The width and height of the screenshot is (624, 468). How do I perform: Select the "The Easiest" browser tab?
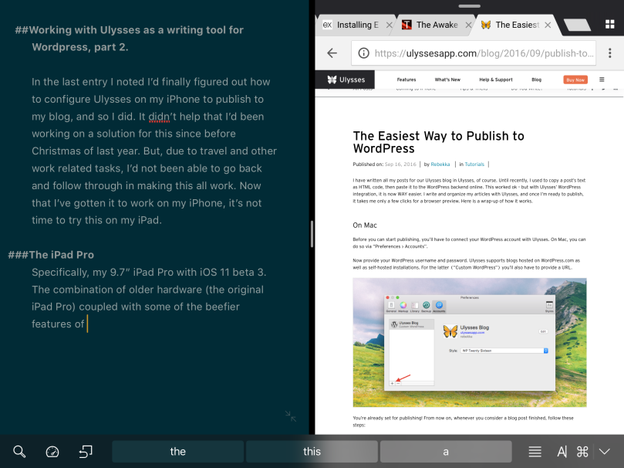[x=517, y=25]
